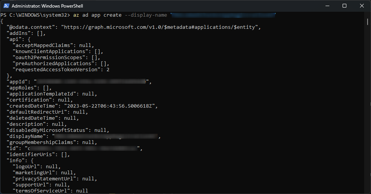The image size is (371, 194).
Task: Minimize the PowerShell window
Action: 327,6
